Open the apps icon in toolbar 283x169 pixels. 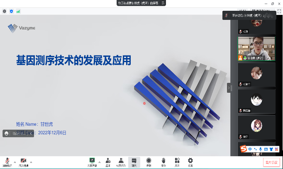(177, 161)
